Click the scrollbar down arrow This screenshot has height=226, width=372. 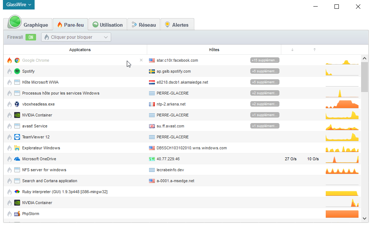(365, 218)
